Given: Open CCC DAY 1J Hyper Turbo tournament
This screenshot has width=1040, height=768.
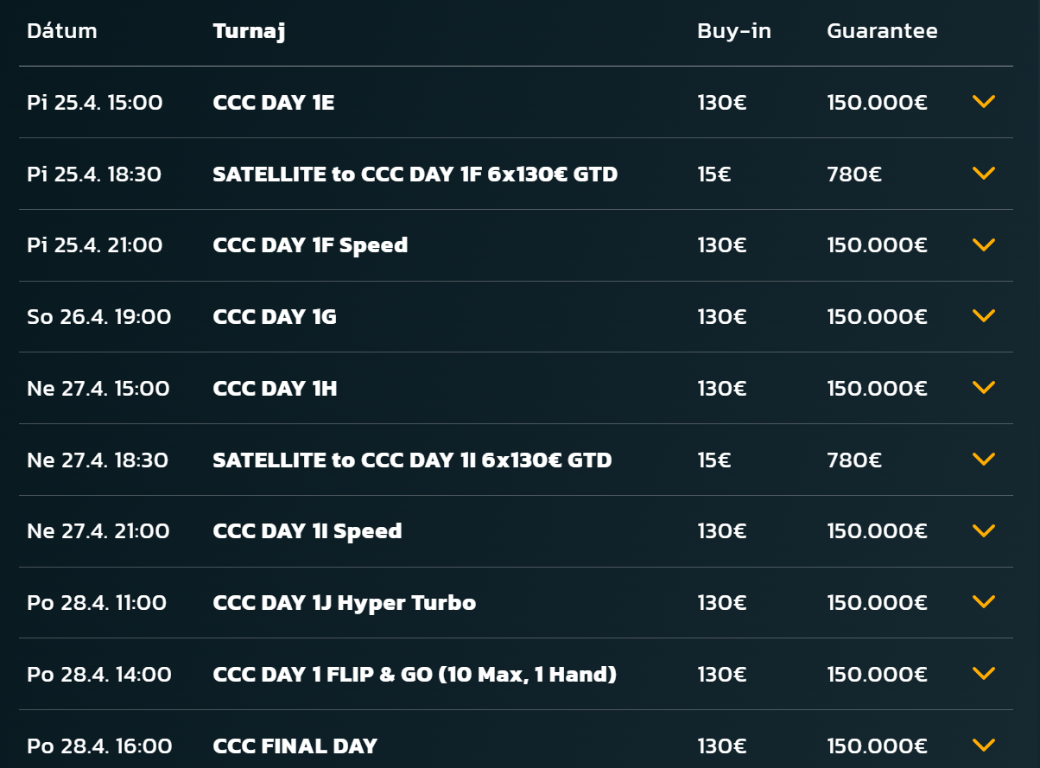Looking at the screenshot, I should click(x=344, y=602).
